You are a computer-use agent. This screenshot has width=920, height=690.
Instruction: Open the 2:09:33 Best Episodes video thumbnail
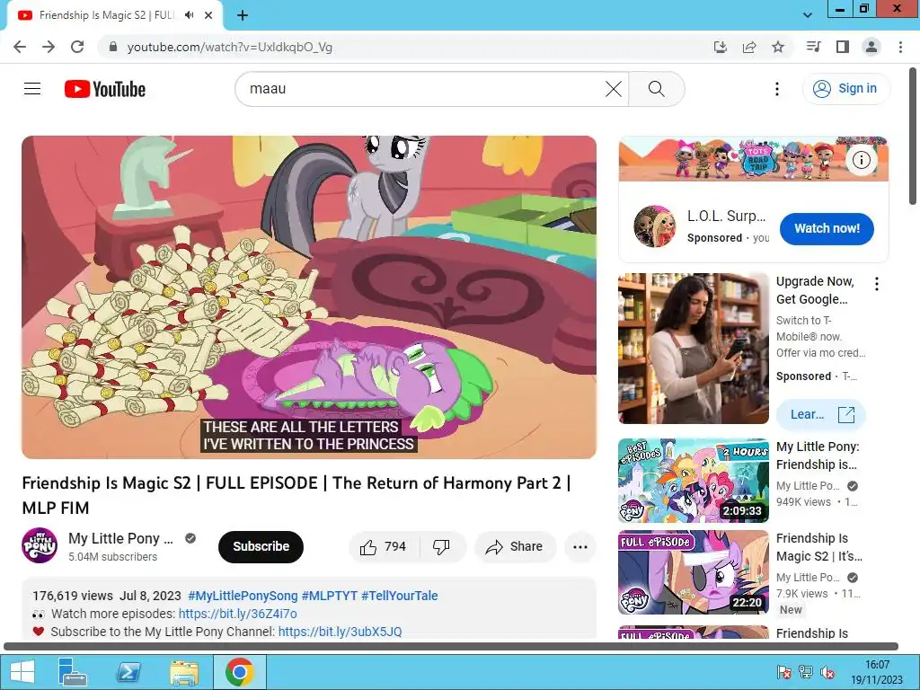pyautogui.click(x=693, y=481)
